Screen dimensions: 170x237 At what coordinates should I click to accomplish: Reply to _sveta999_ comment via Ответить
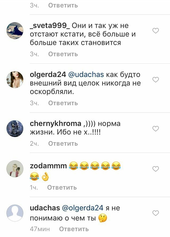[63, 54]
